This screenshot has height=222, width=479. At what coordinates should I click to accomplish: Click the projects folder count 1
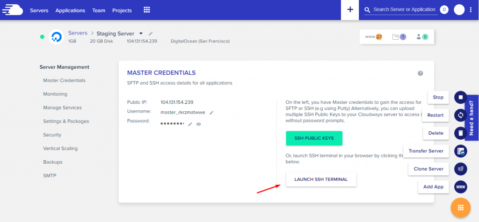399,37
